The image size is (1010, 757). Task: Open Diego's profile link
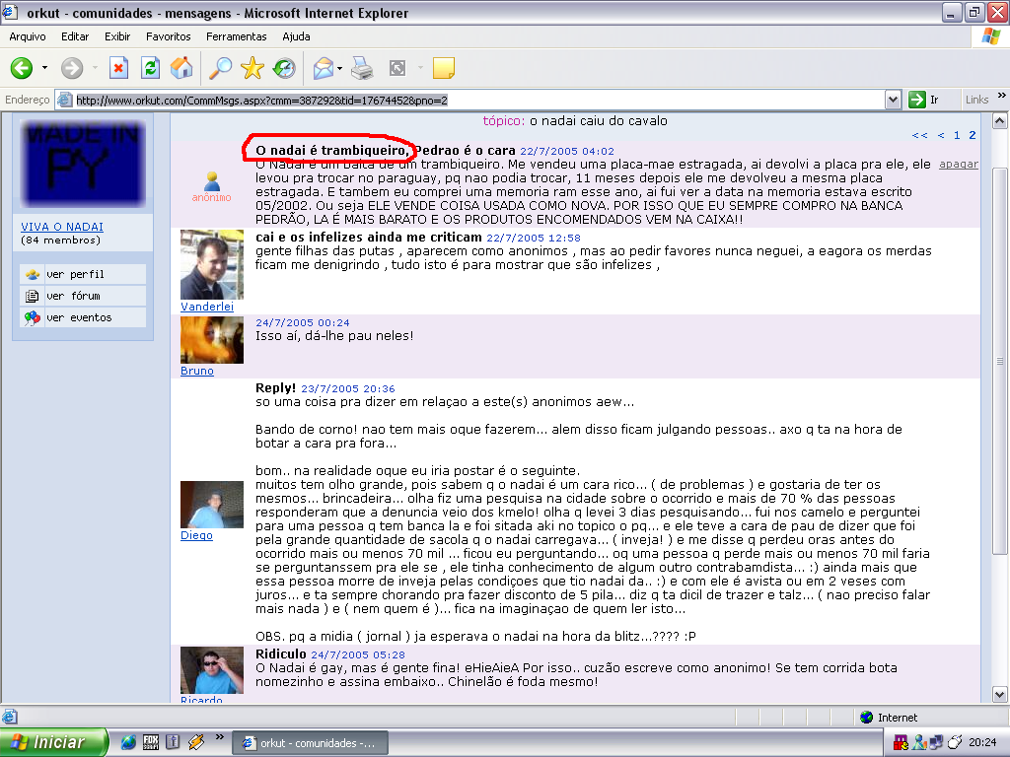click(196, 535)
